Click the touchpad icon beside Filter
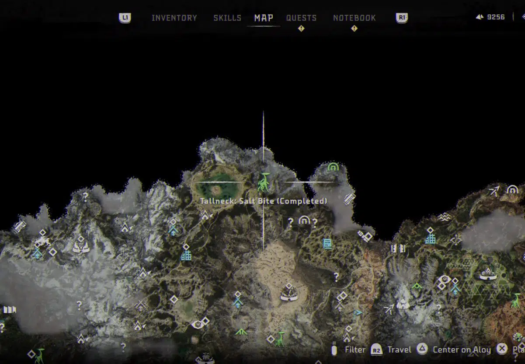 pyautogui.click(x=335, y=350)
